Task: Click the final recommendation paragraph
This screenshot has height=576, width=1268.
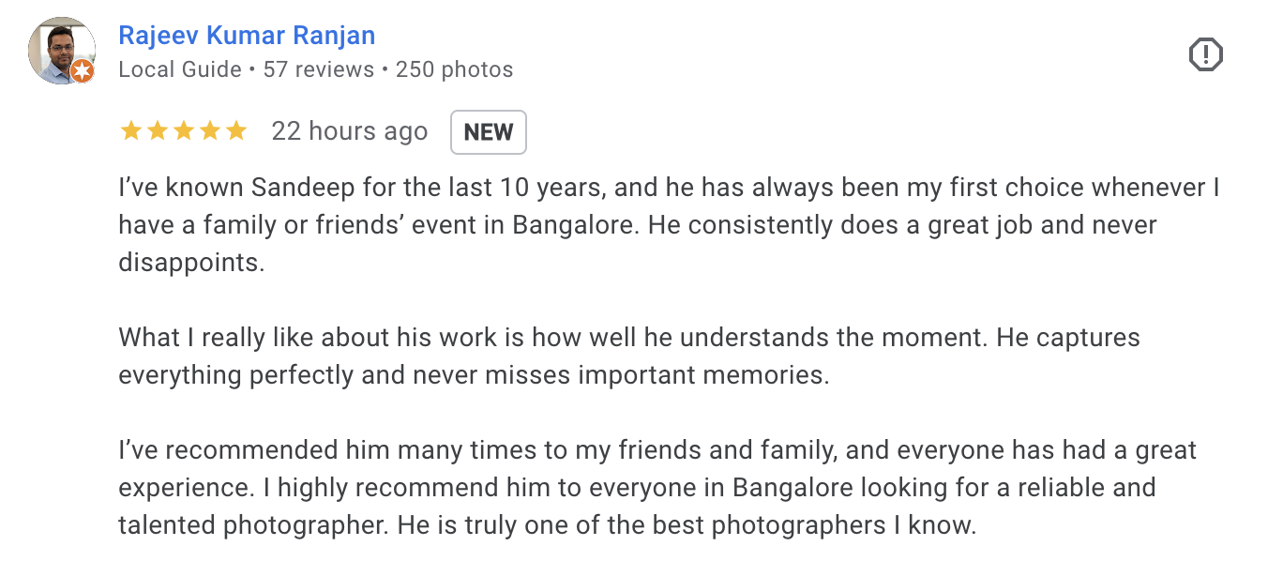Action: click(x=657, y=487)
